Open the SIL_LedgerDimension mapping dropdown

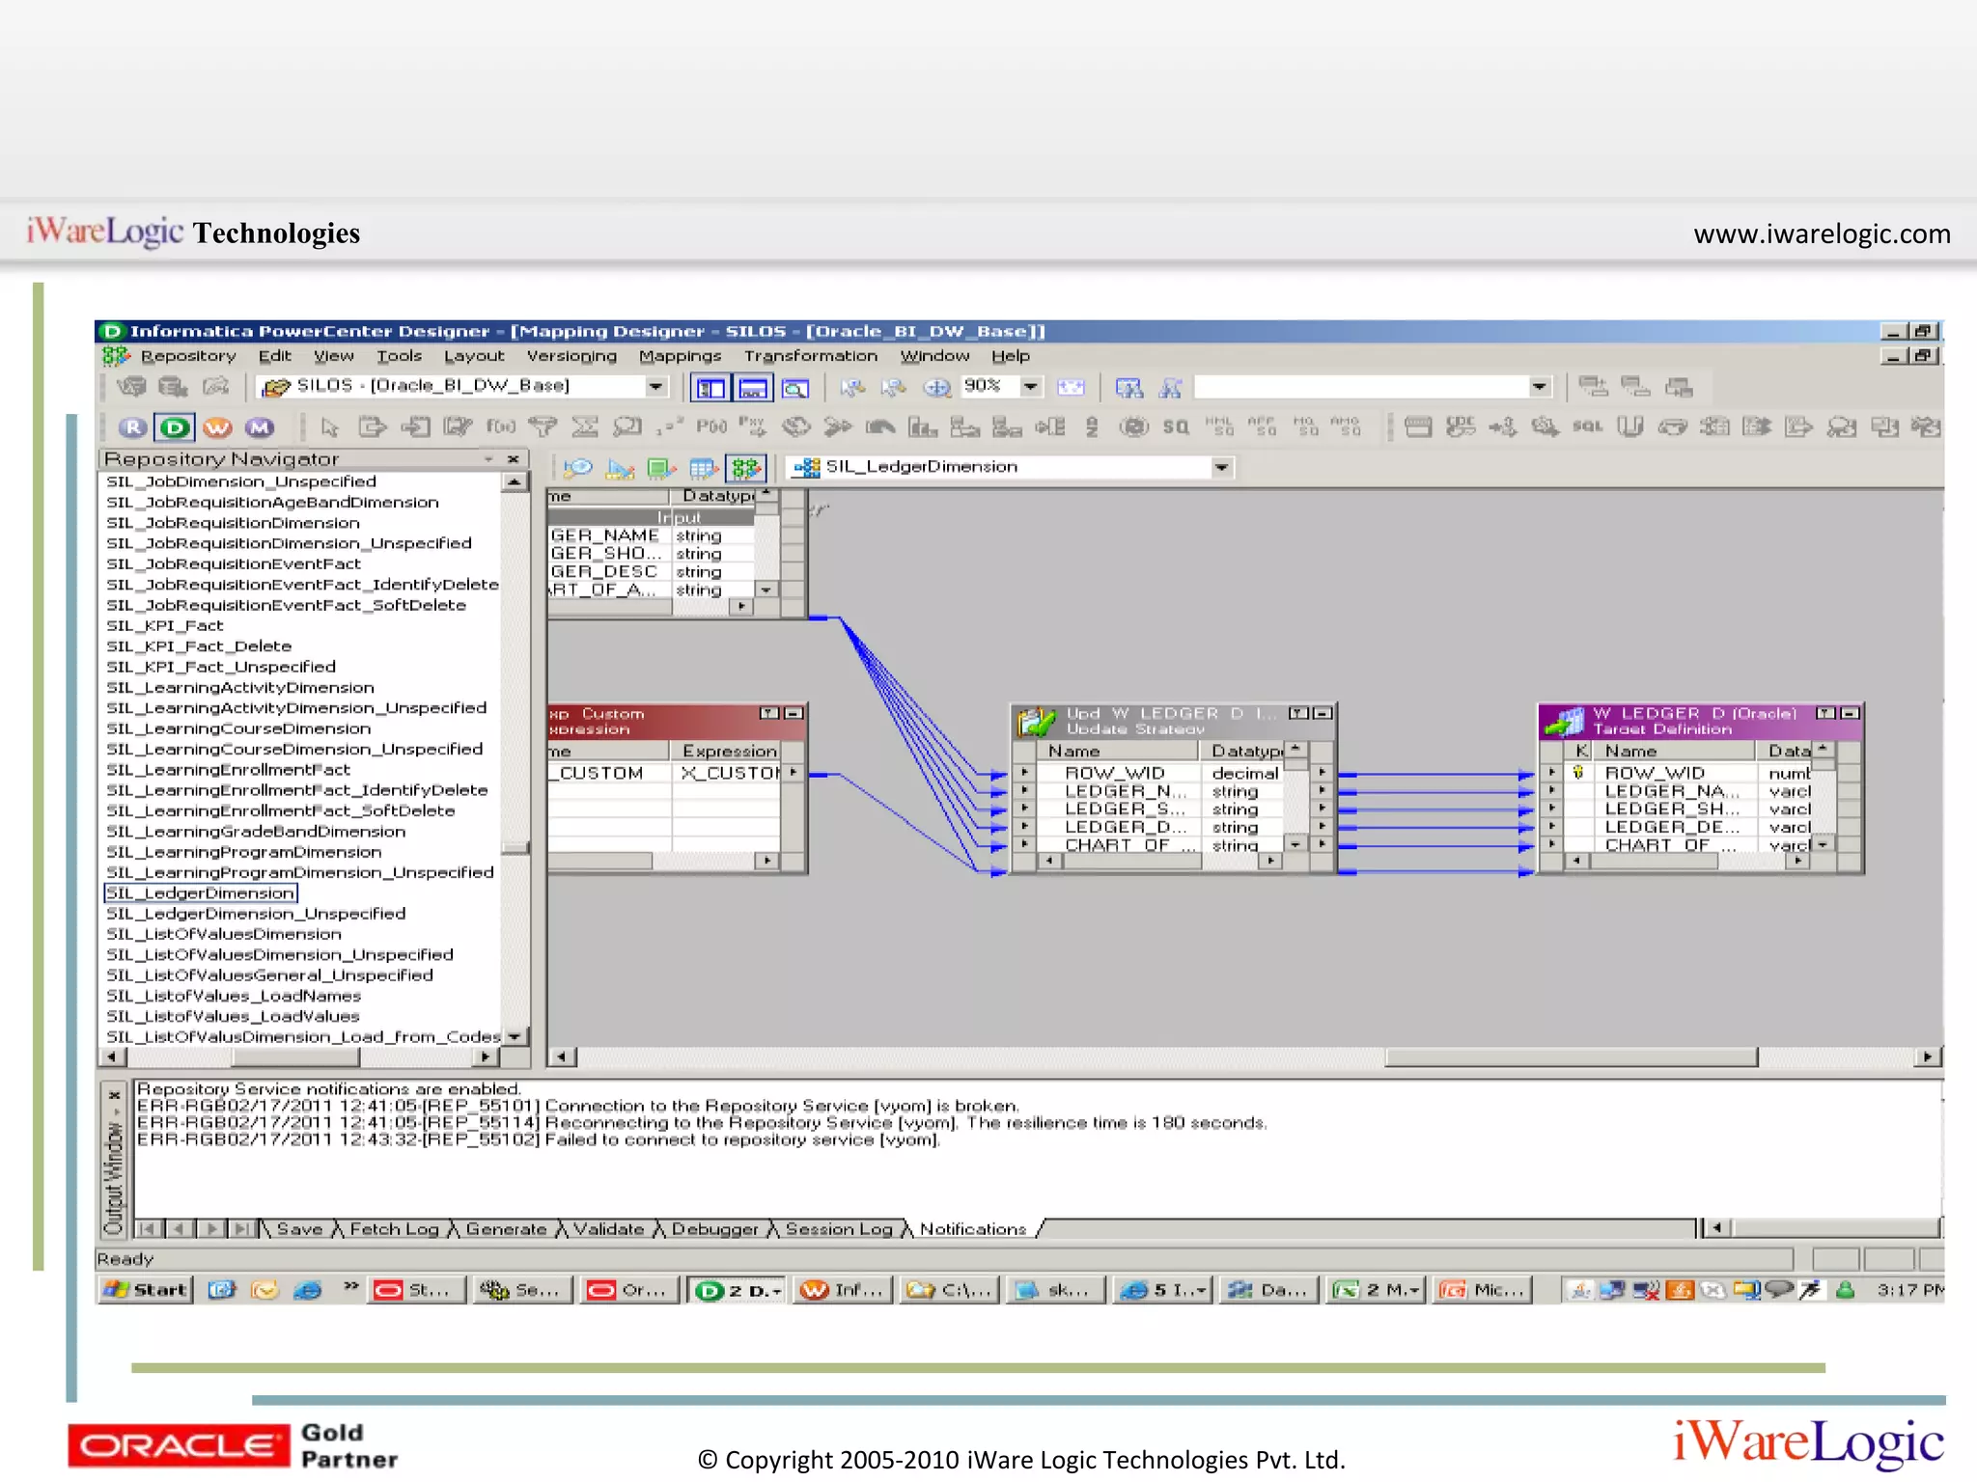[1221, 468]
